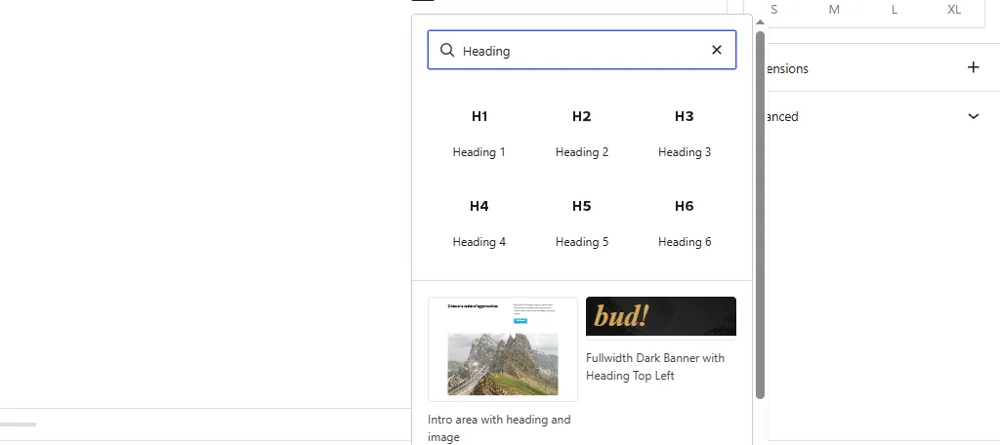Choose the L font size
This screenshot has width=1000, height=445.
pos(895,10)
